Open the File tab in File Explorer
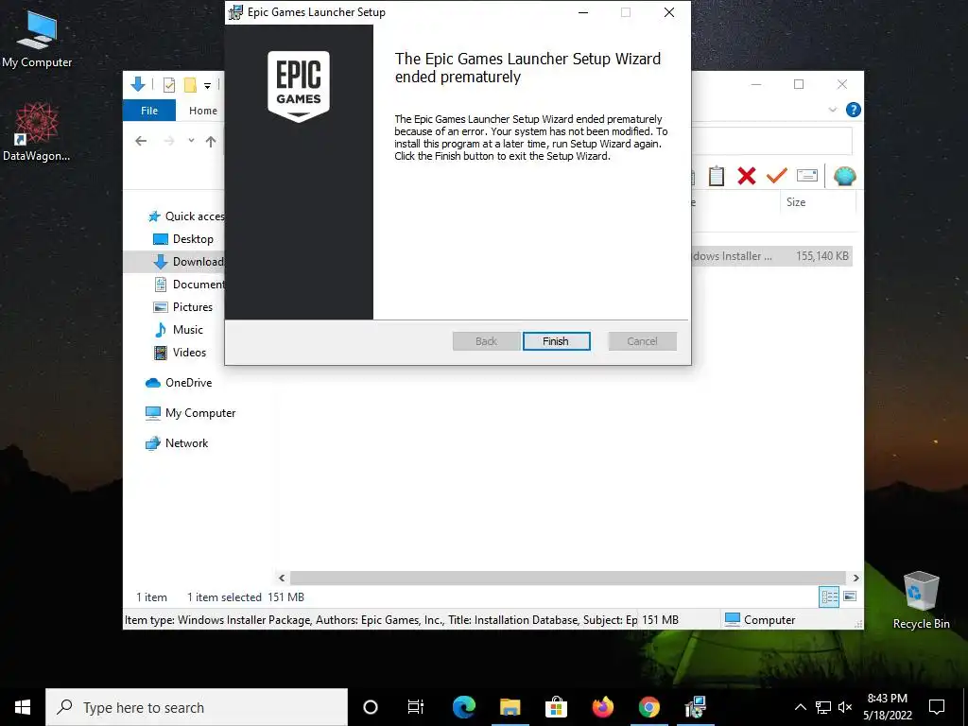 click(x=149, y=111)
